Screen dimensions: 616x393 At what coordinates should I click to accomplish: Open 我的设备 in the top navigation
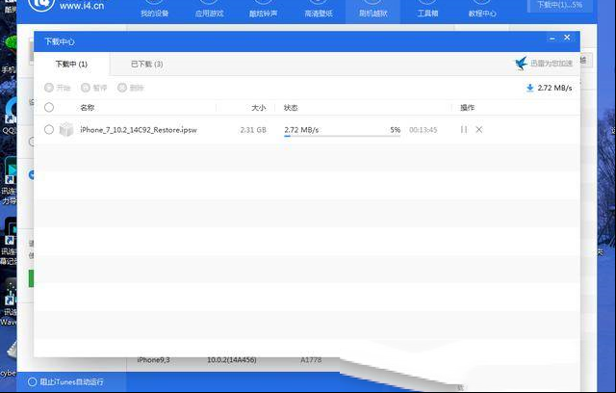pyautogui.click(x=154, y=13)
